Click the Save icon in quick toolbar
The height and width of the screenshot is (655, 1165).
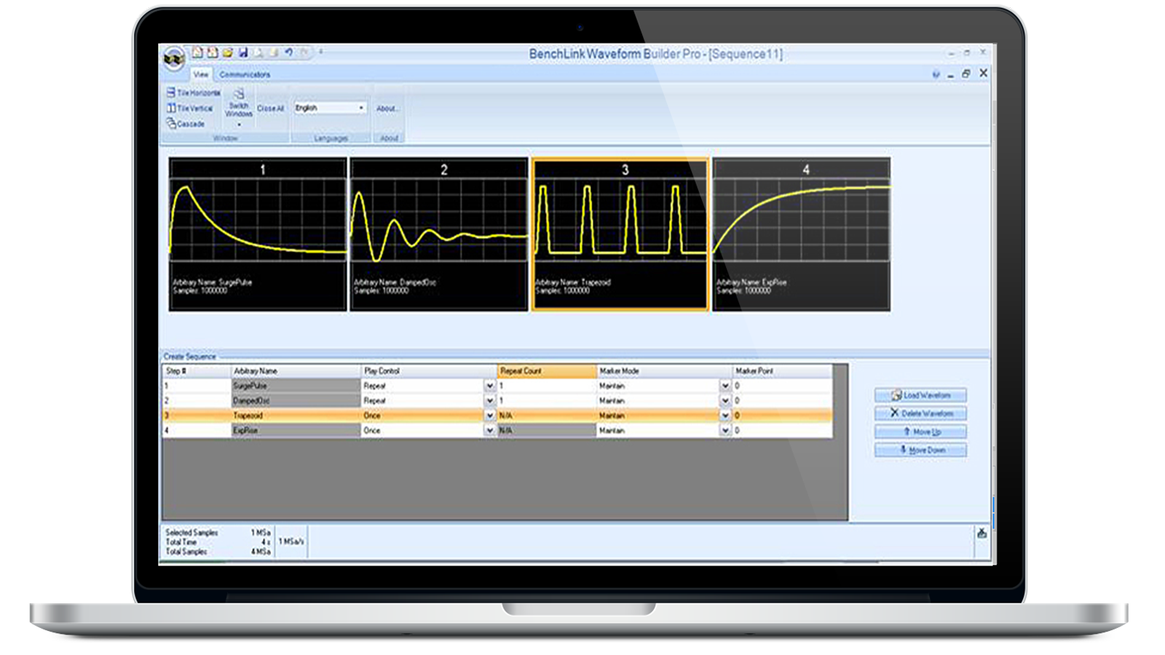(243, 52)
